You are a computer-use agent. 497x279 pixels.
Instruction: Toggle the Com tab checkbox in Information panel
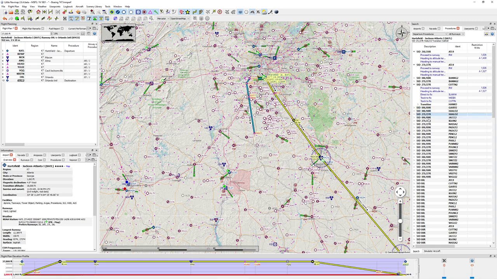[44, 160]
